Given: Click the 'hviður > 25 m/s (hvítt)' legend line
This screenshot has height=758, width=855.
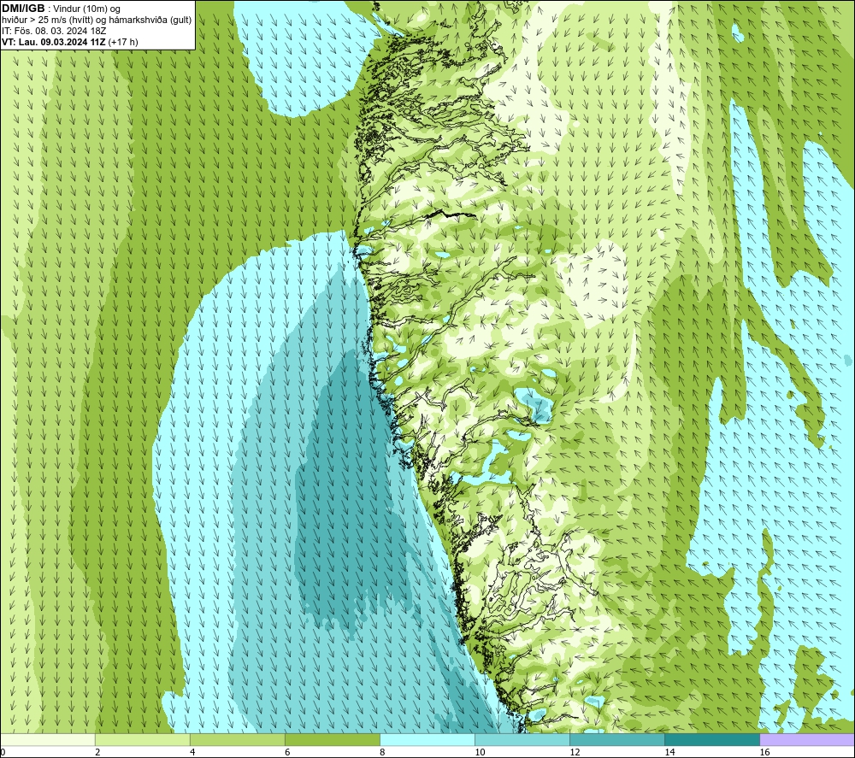Looking at the screenshot, I should (x=97, y=21).
